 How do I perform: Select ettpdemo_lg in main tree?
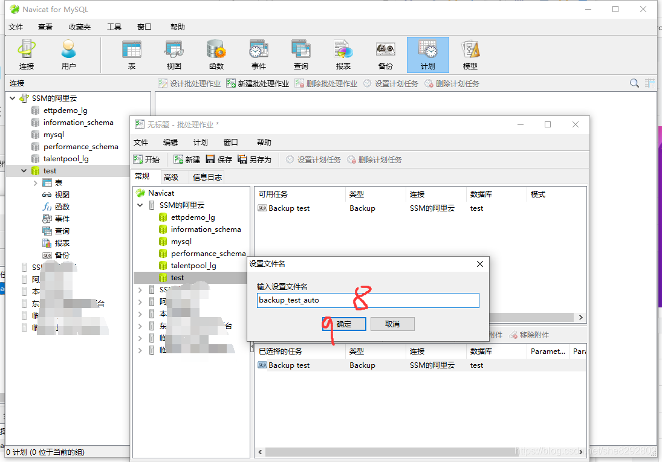[x=65, y=111]
